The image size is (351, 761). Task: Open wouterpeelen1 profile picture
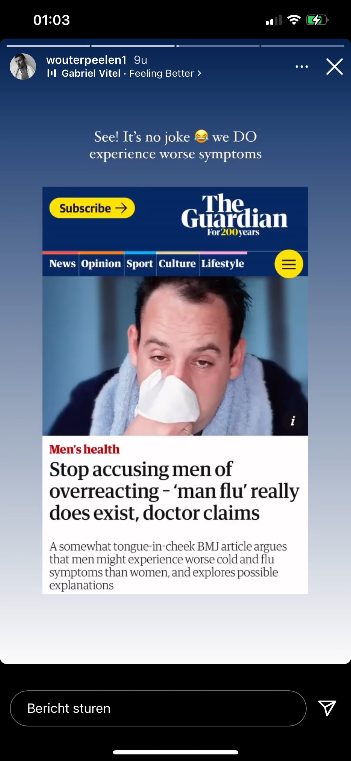coord(23,67)
